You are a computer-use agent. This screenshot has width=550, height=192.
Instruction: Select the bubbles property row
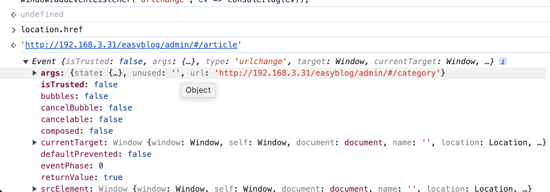coord(74,96)
